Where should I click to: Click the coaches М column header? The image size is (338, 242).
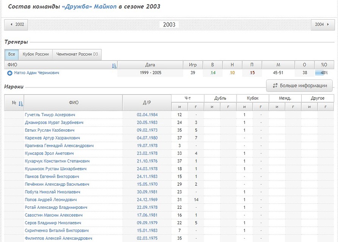coord(278,65)
